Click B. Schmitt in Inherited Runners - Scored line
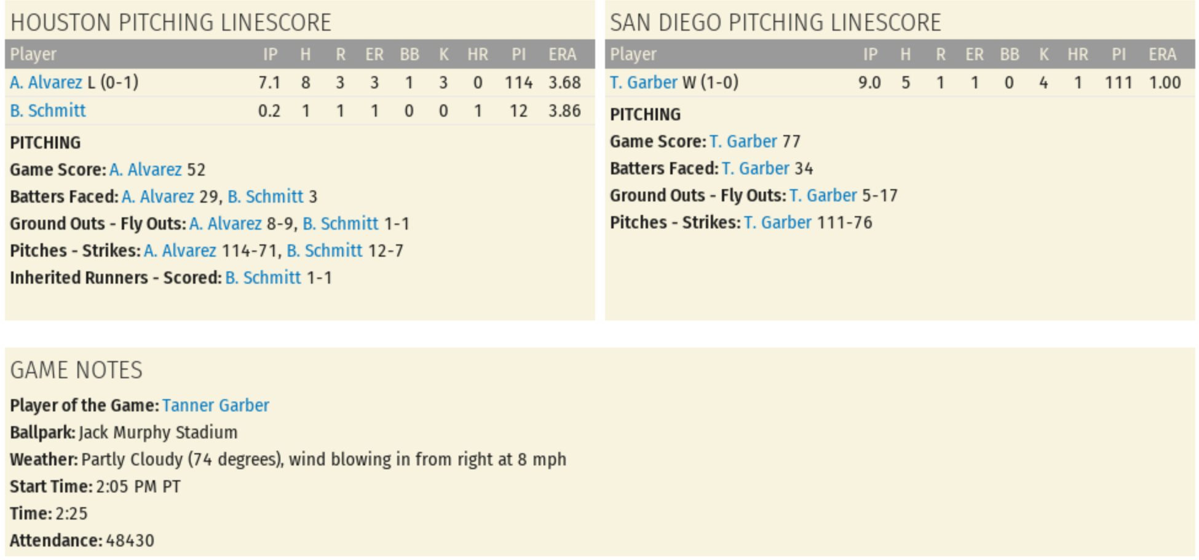The image size is (1199, 560). (263, 278)
